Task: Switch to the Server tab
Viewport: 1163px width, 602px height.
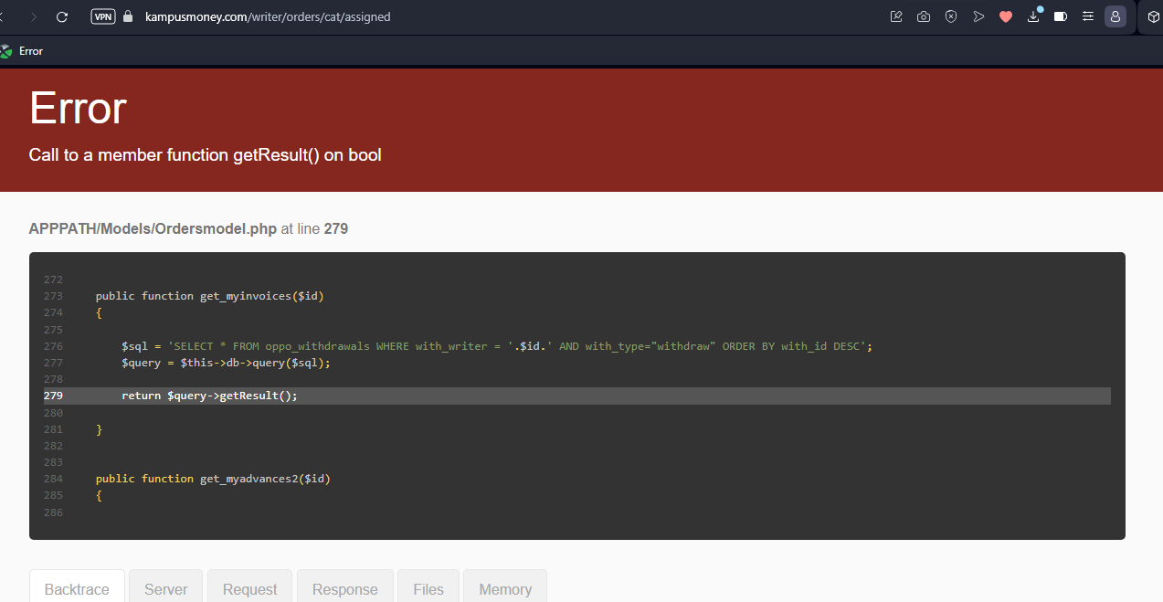Action: [166, 589]
